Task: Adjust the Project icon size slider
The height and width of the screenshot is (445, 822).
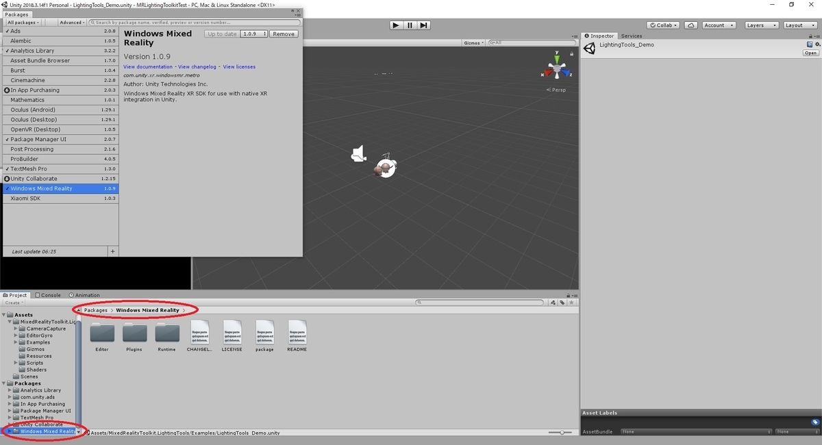Action: 562,433
